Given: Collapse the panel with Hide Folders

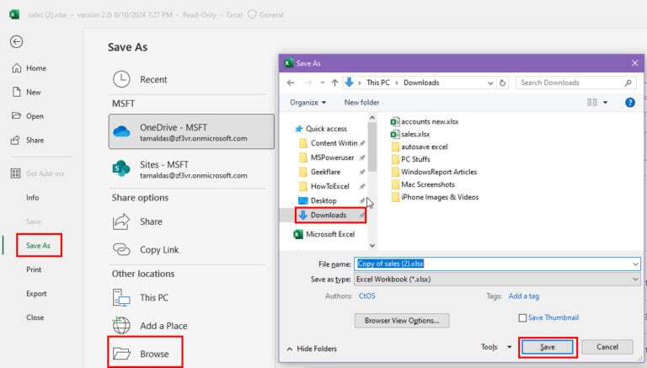Looking at the screenshot, I should point(312,348).
